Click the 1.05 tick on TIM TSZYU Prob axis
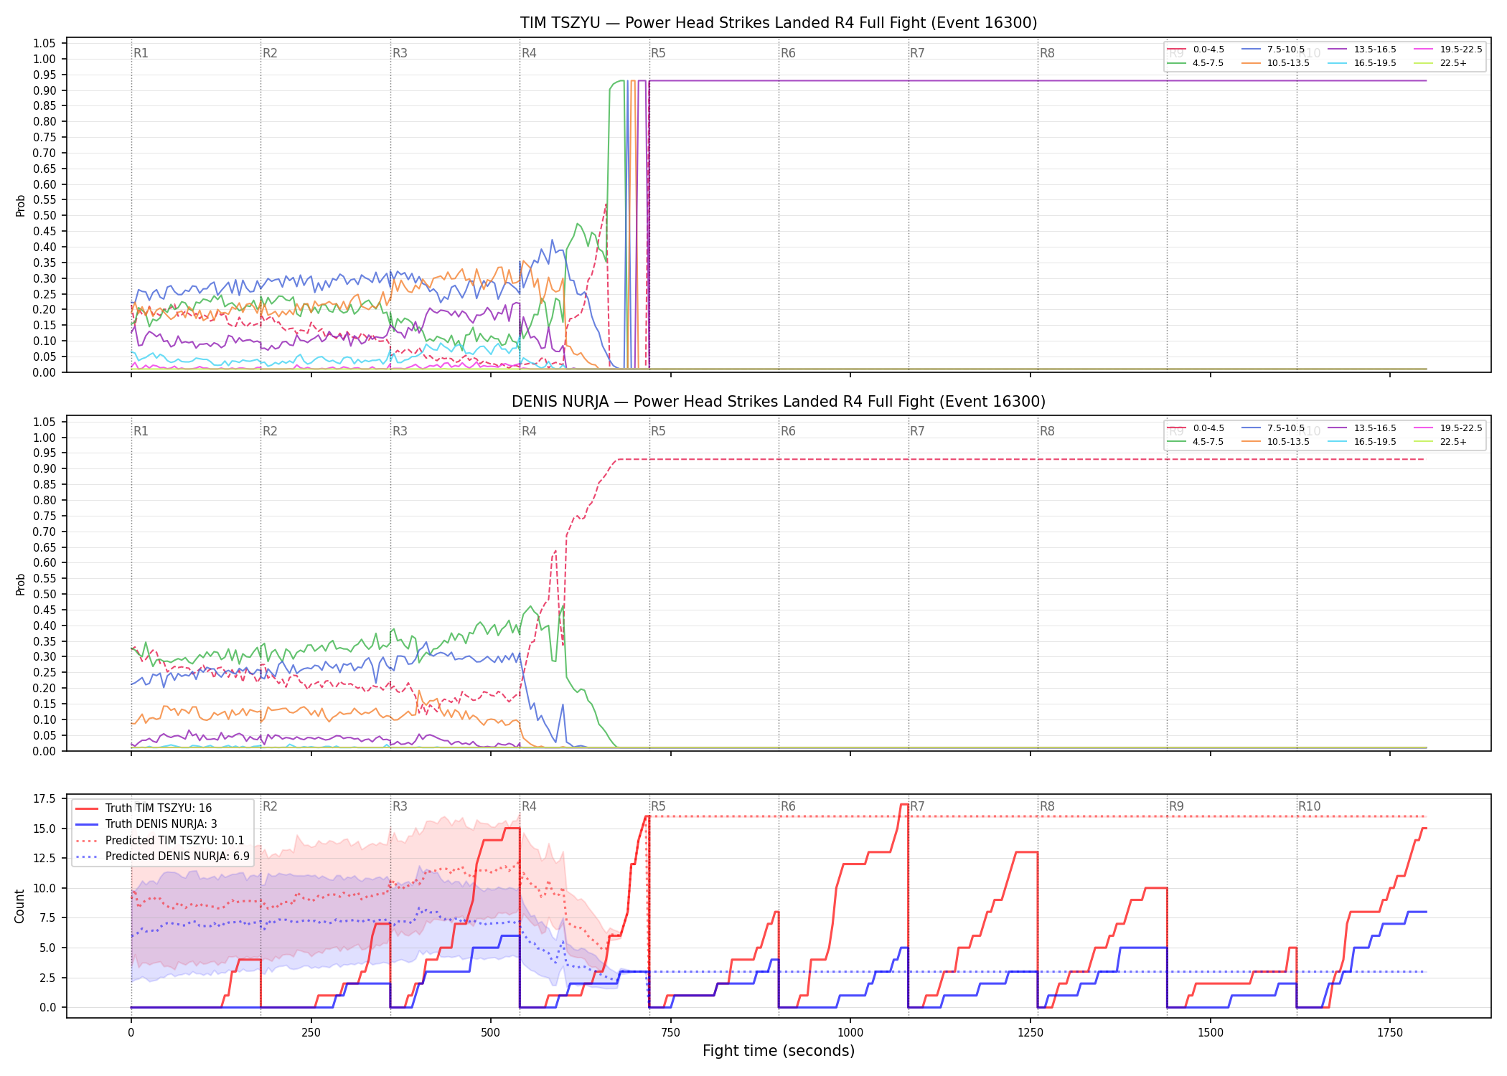 click(x=44, y=44)
